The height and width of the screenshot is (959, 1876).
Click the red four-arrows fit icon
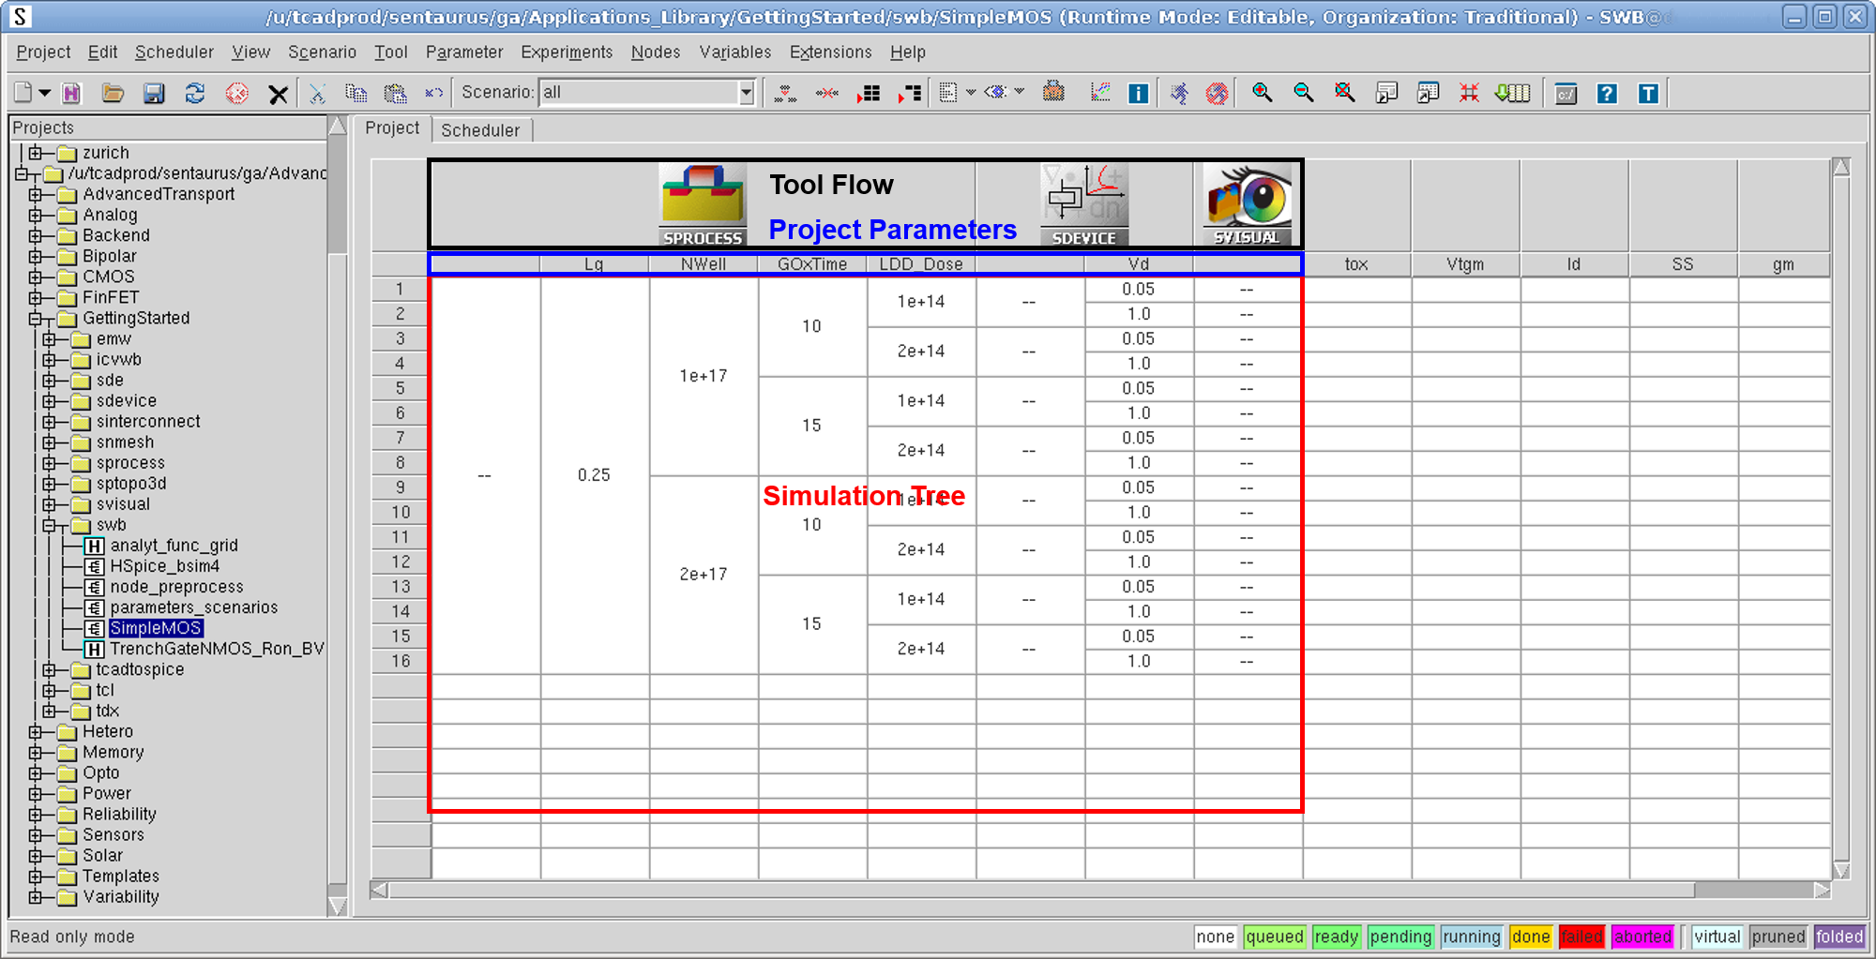(x=1469, y=93)
